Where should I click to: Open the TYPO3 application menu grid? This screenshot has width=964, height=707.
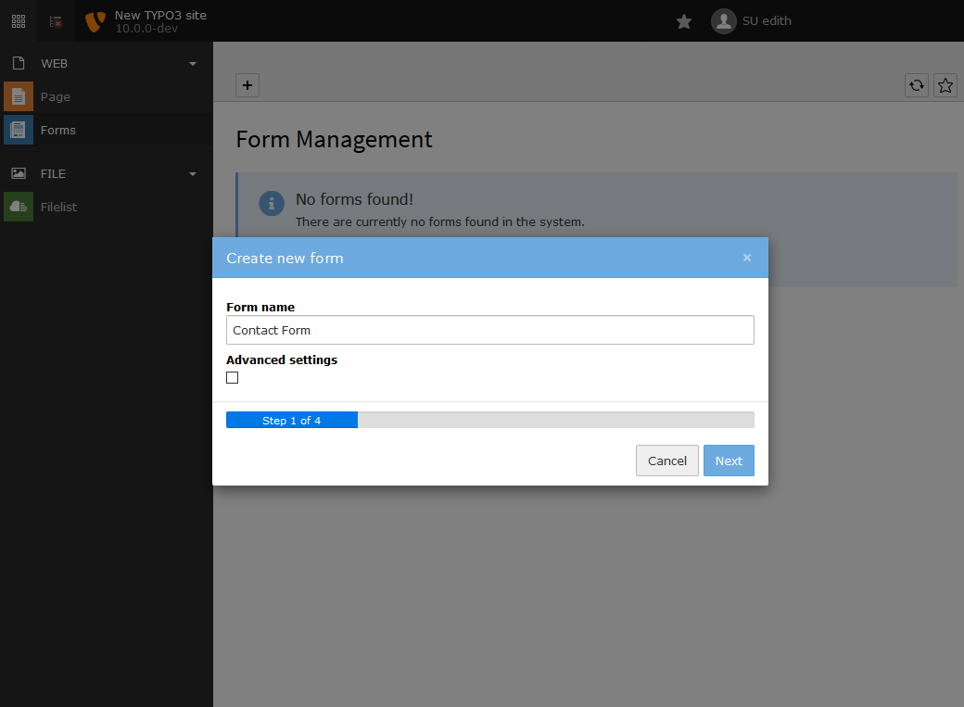pos(18,20)
